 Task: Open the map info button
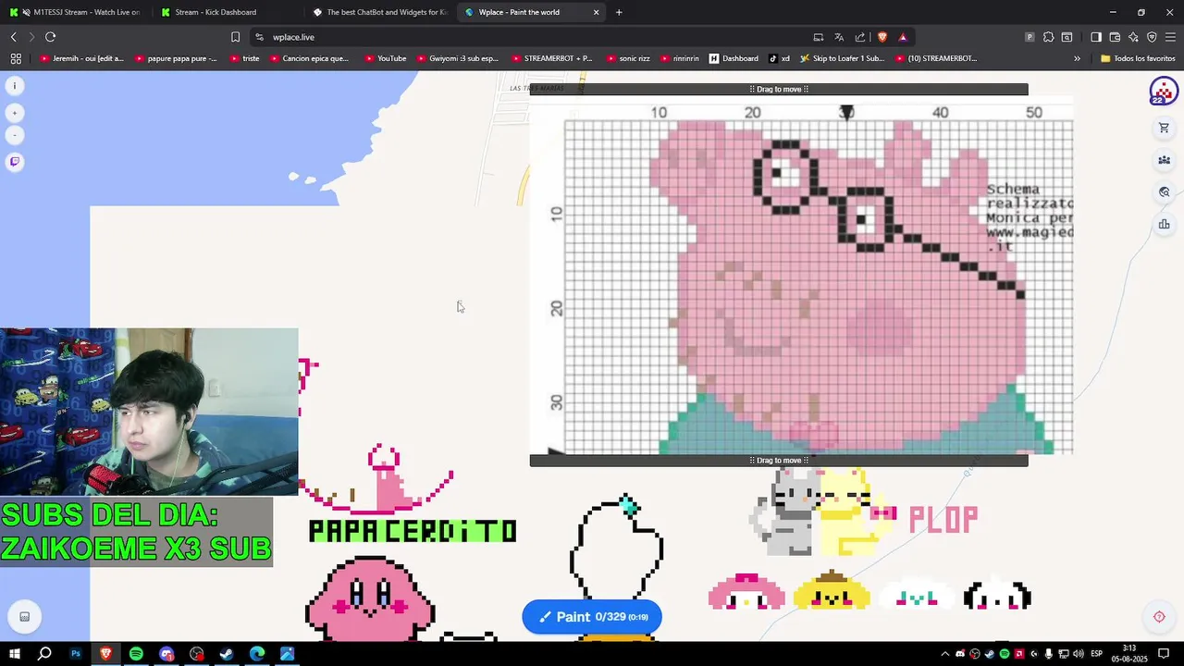(14, 85)
